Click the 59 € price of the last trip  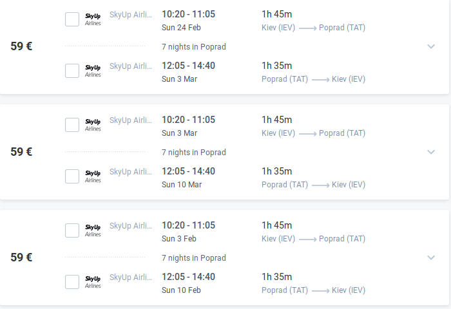pyautogui.click(x=21, y=257)
